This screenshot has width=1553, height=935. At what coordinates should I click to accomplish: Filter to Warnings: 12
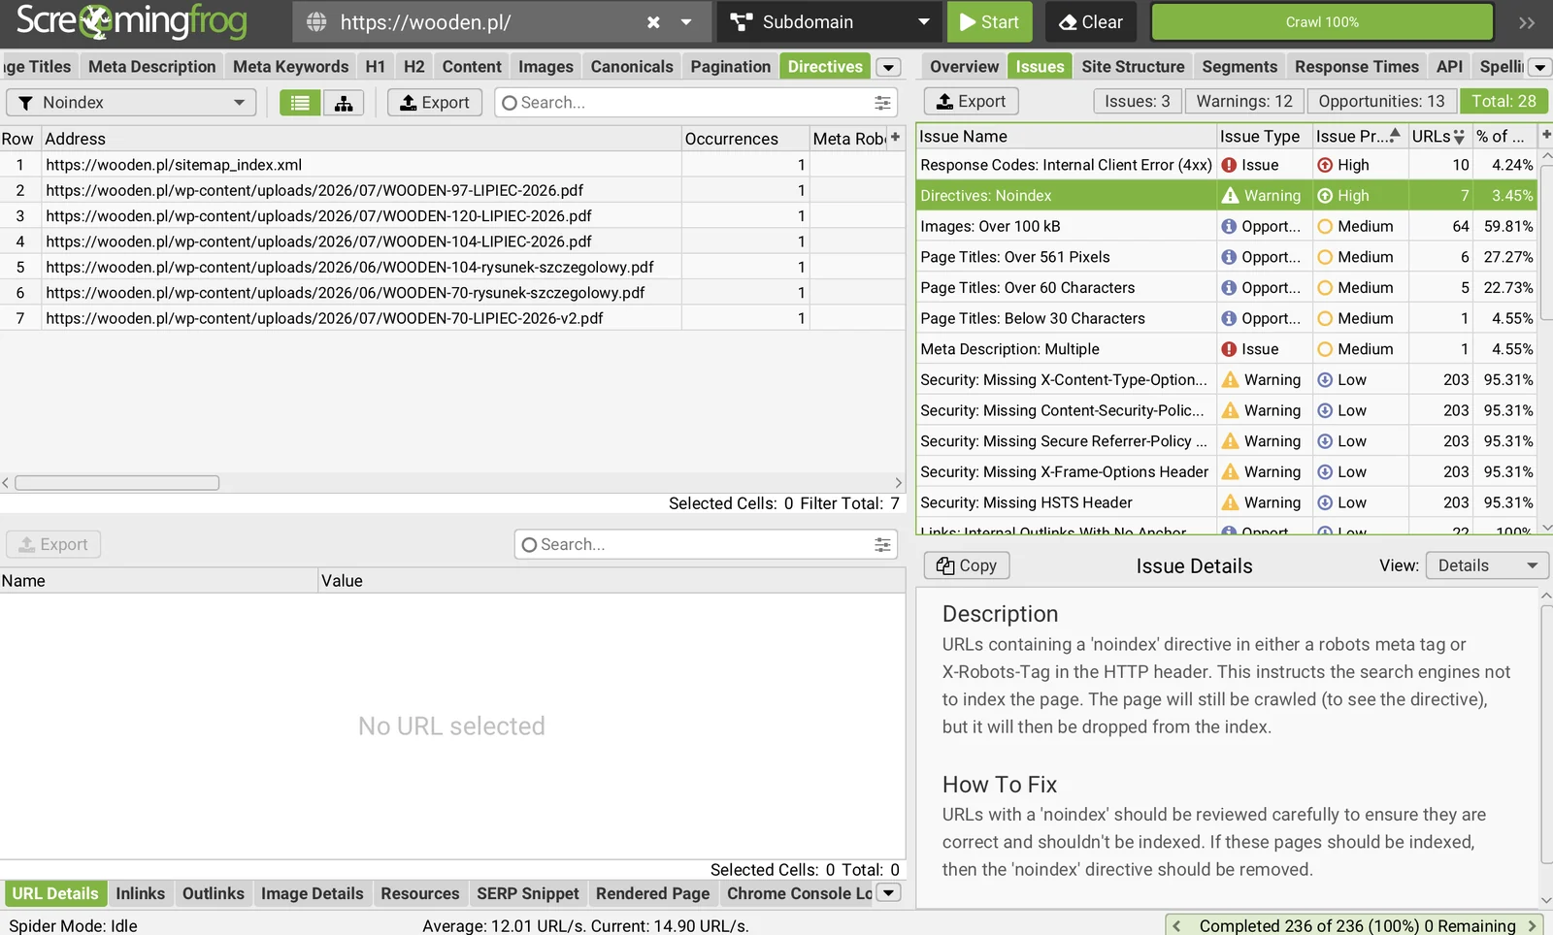(x=1244, y=101)
